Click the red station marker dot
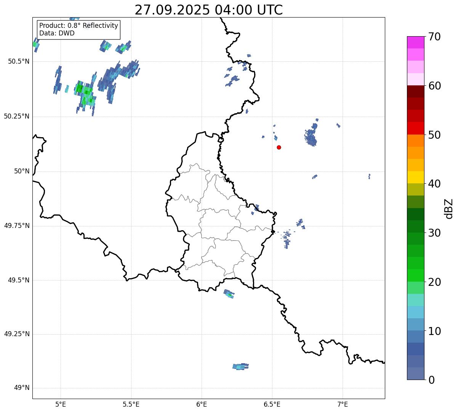The width and height of the screenshot is (458, 412). [x=279, y=147]
